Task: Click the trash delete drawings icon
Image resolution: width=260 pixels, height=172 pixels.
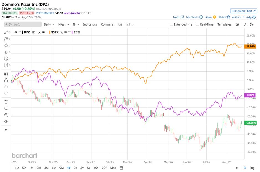Action: [6, 102]
